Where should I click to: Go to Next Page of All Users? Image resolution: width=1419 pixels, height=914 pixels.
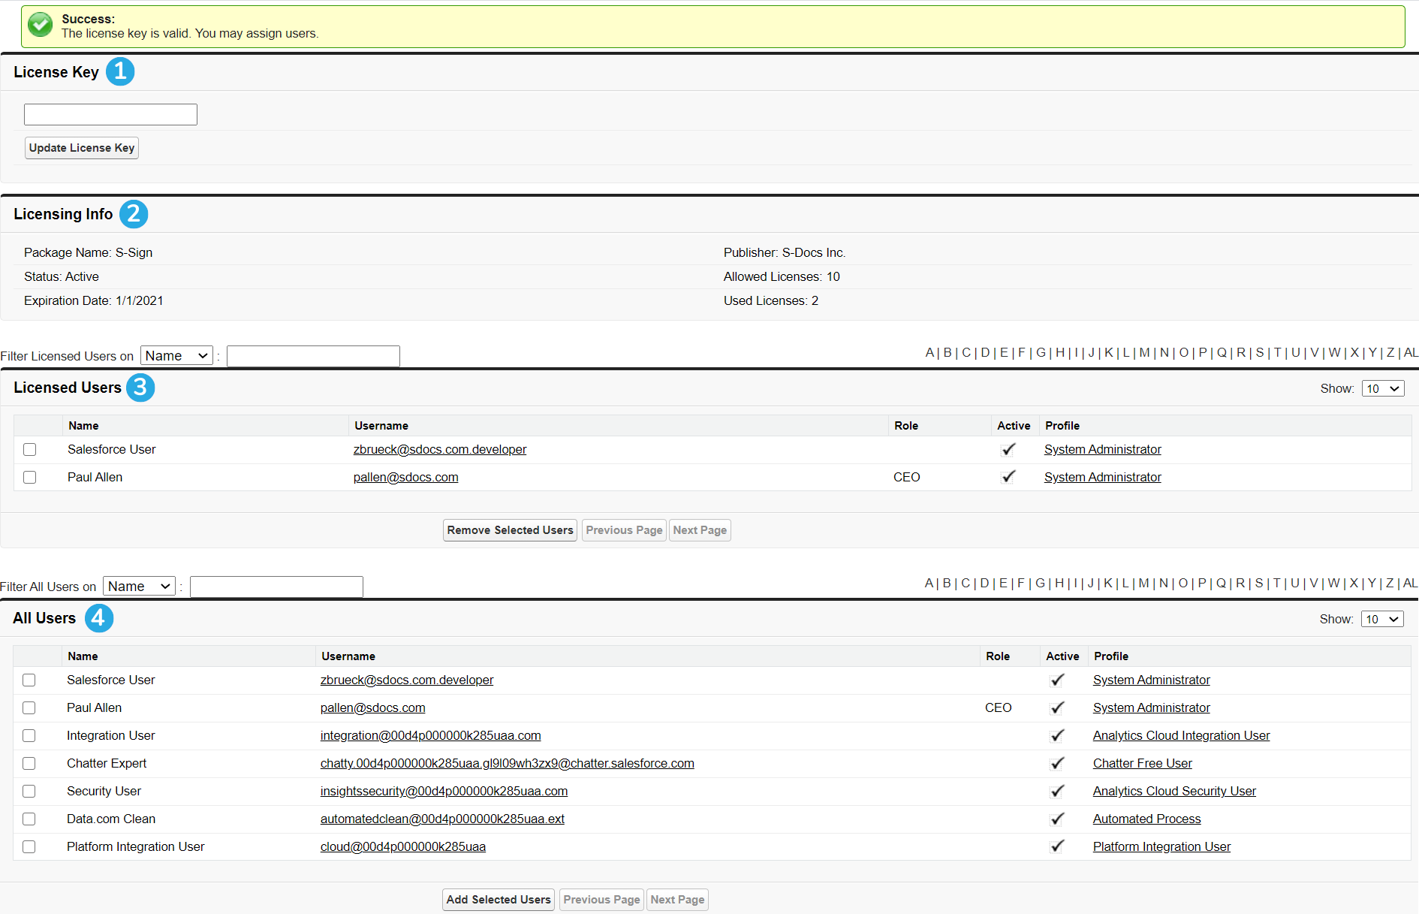677,900
